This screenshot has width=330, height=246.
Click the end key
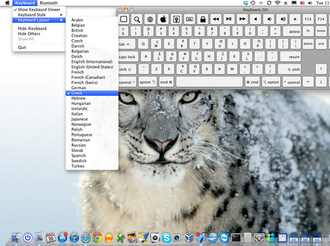point(321,44)
